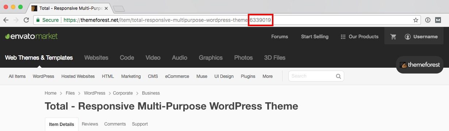Click the browser back arrow
This screenshot has height=131, width=449.
pyautogui.click(x=6, y=20)
